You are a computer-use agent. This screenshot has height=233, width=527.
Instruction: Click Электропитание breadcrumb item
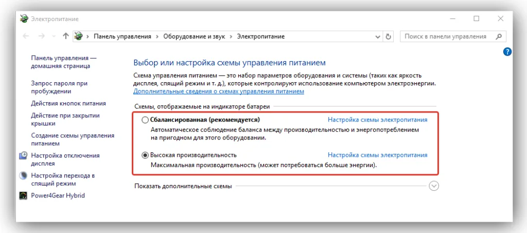coord(261,36)
